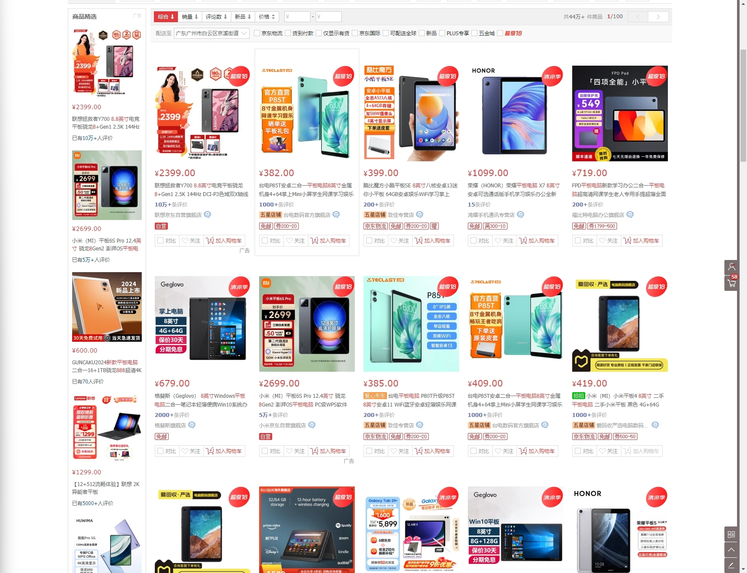Select the 新品 sort tab
The height and width of the screenshot is (573, 747).
(243, 17)
